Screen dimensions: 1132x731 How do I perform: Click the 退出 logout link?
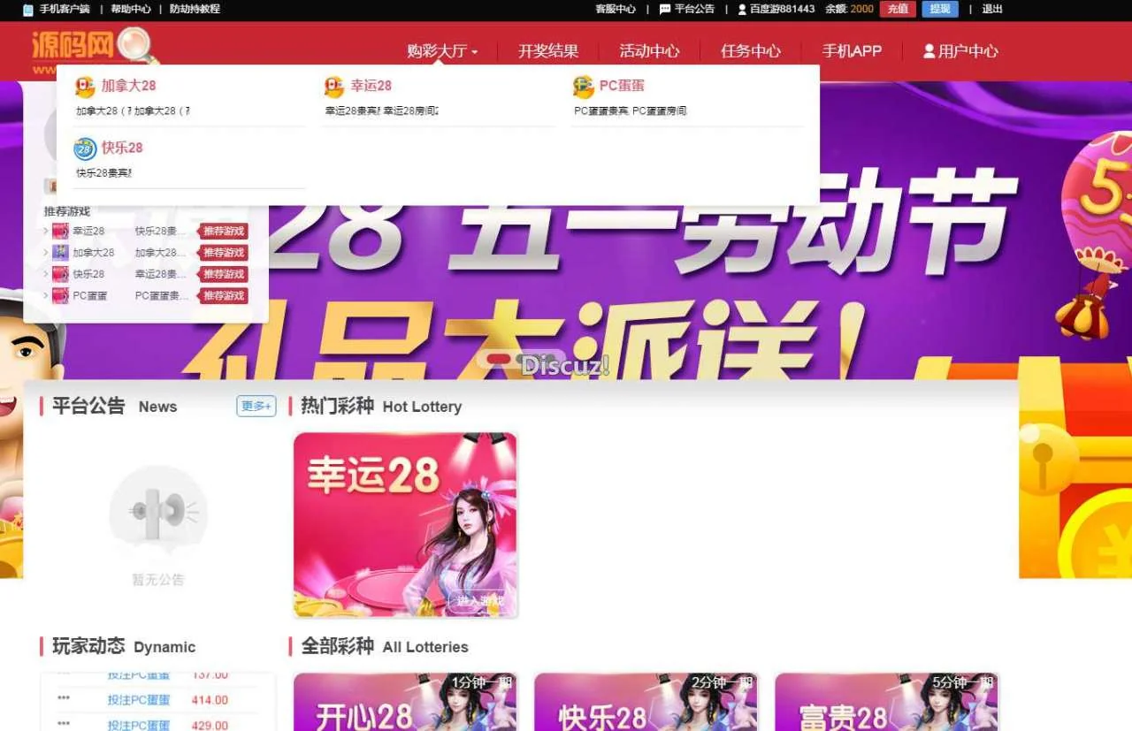992,10
